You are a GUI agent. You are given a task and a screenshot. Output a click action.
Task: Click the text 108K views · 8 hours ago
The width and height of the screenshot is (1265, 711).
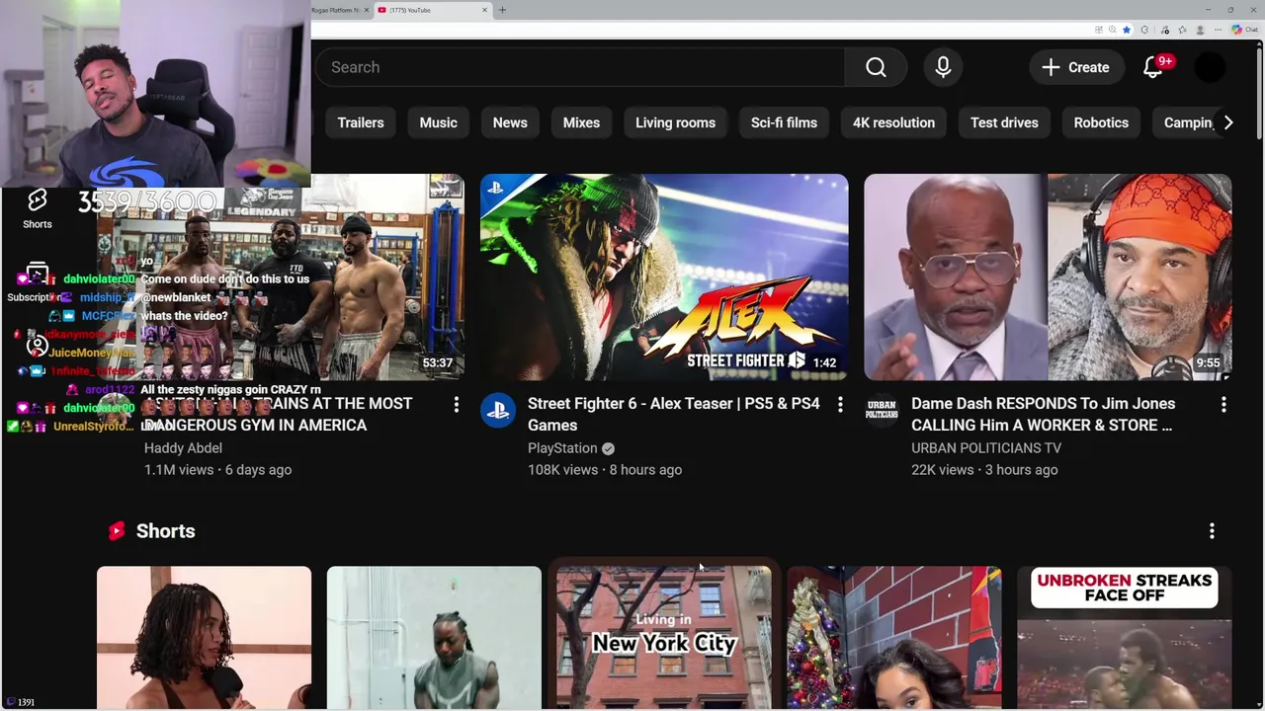pos(605,470)
